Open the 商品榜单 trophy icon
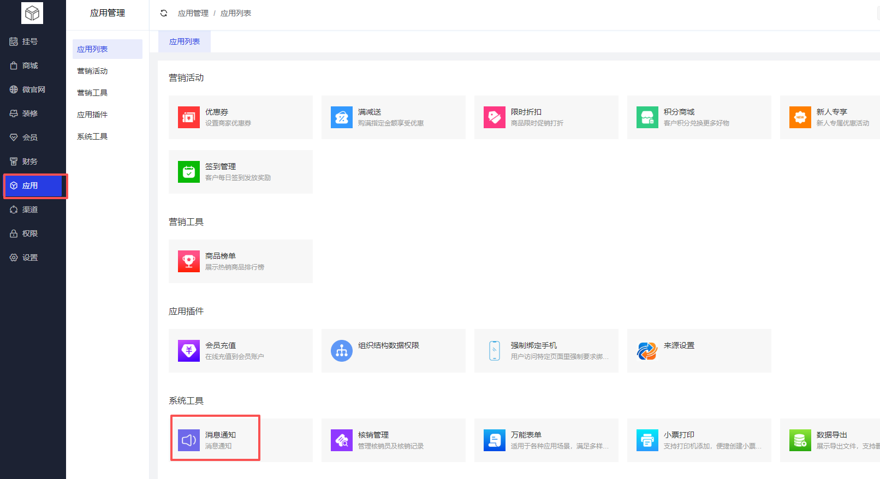880x479 pixels. tap(189, 261)
